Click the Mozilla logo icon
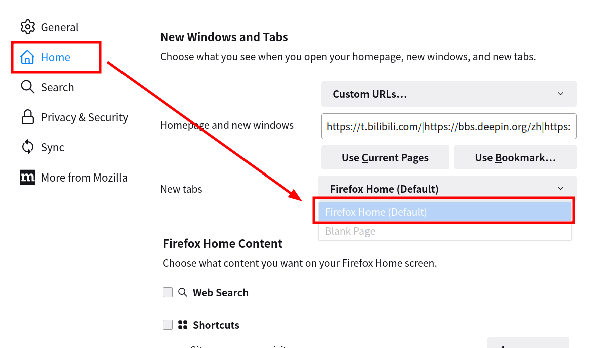The height and width of the screenshot is (348, 610). 28,178
